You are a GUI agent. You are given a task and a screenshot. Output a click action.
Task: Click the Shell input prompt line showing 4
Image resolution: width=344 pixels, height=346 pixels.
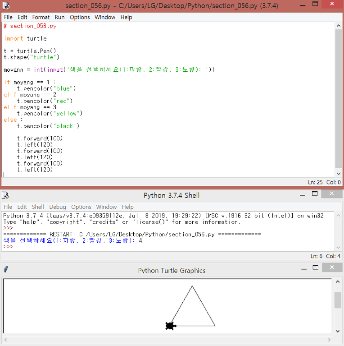[72, 240]
